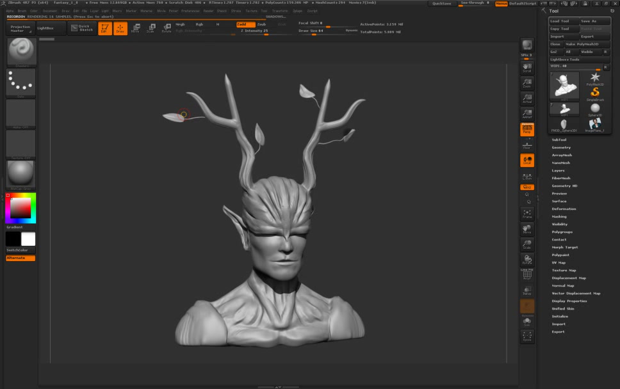Click the Load Tool button
The image size is (620, 389).
[563, 21]
